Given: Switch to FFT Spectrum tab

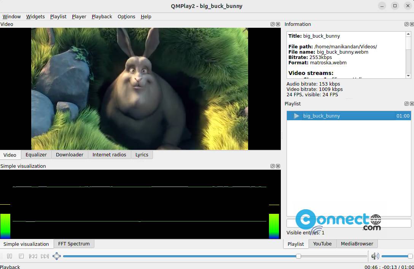Looking at the screenshot, I should [x=74, y=244].
